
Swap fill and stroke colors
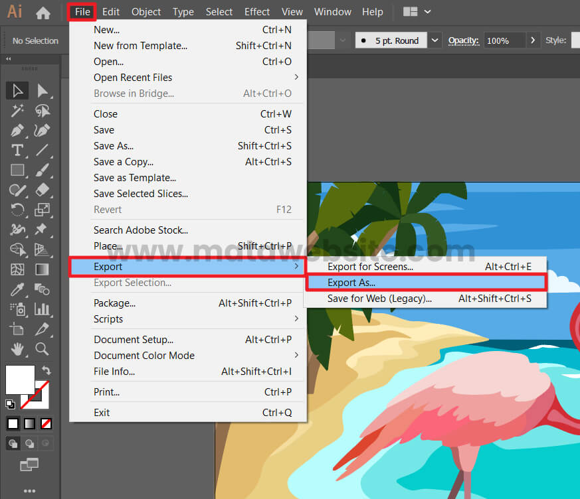coord(46,370)
